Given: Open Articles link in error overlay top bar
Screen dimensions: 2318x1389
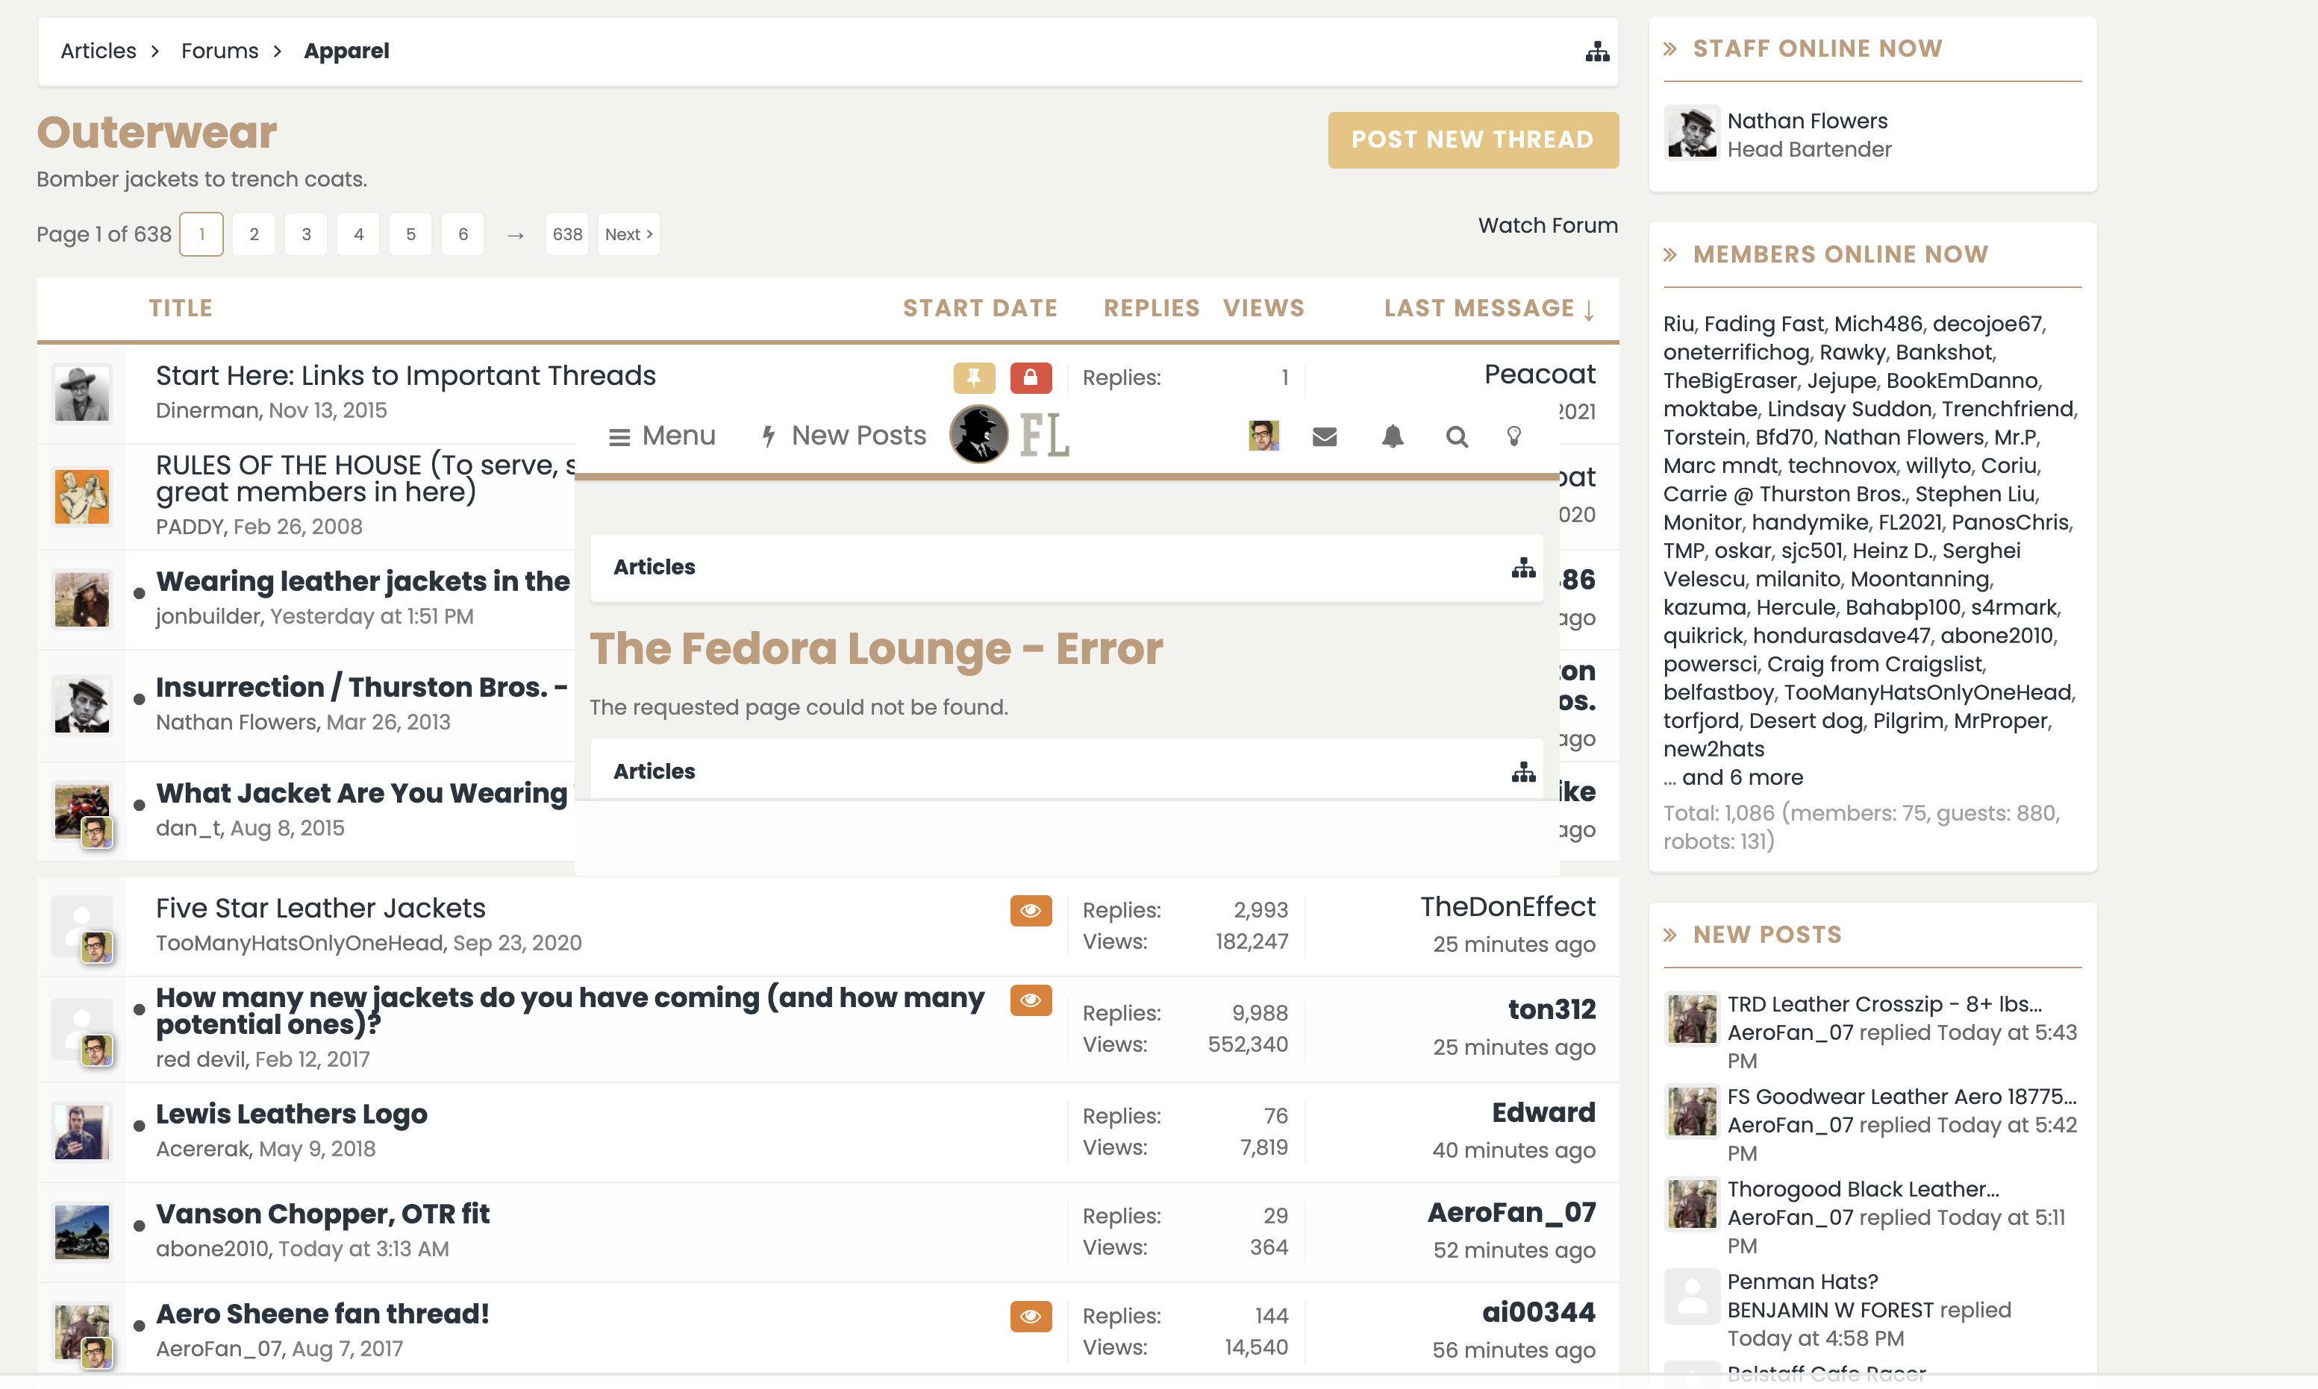Looking at the screenshot, I should (654, 567).
